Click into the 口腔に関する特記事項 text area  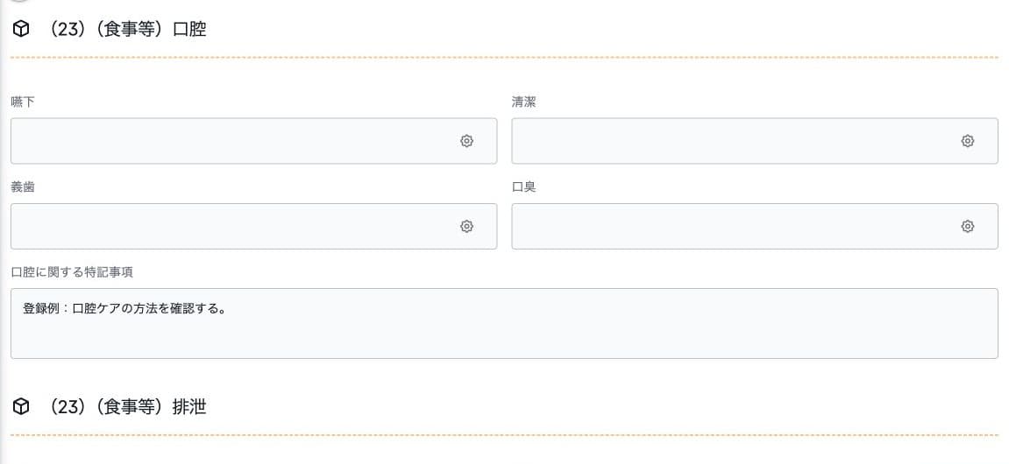pyautogui.click(x=505, y=323)
